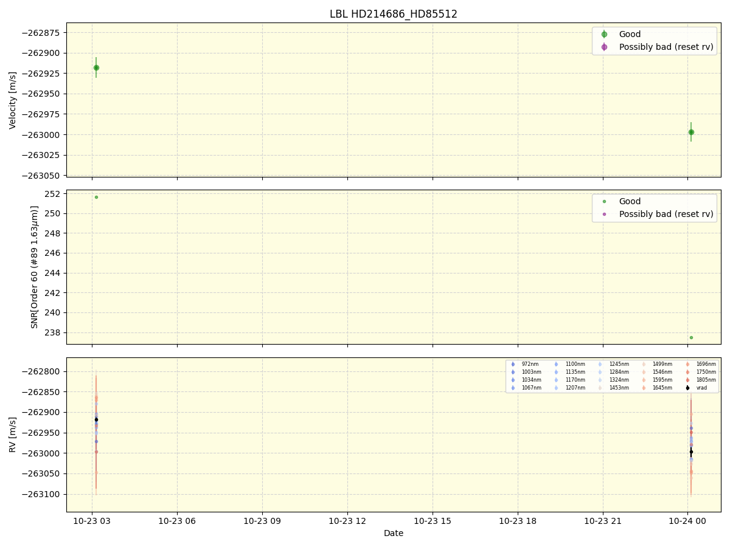Select the '1805nm' legend label
The width and height of the screenshot is (730, 547).
706,380
